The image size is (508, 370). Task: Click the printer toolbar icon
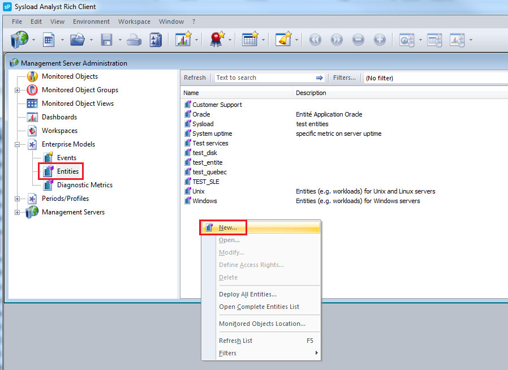click(134, 40)
